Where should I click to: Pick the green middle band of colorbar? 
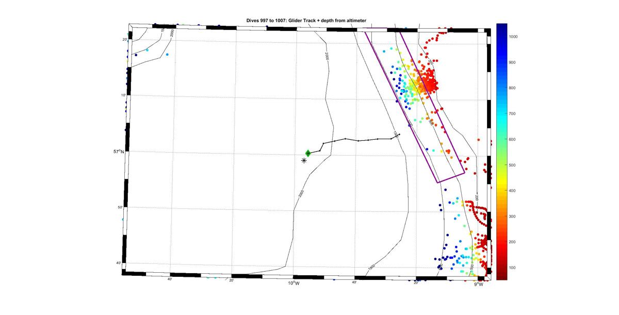[x=502, y=152]
